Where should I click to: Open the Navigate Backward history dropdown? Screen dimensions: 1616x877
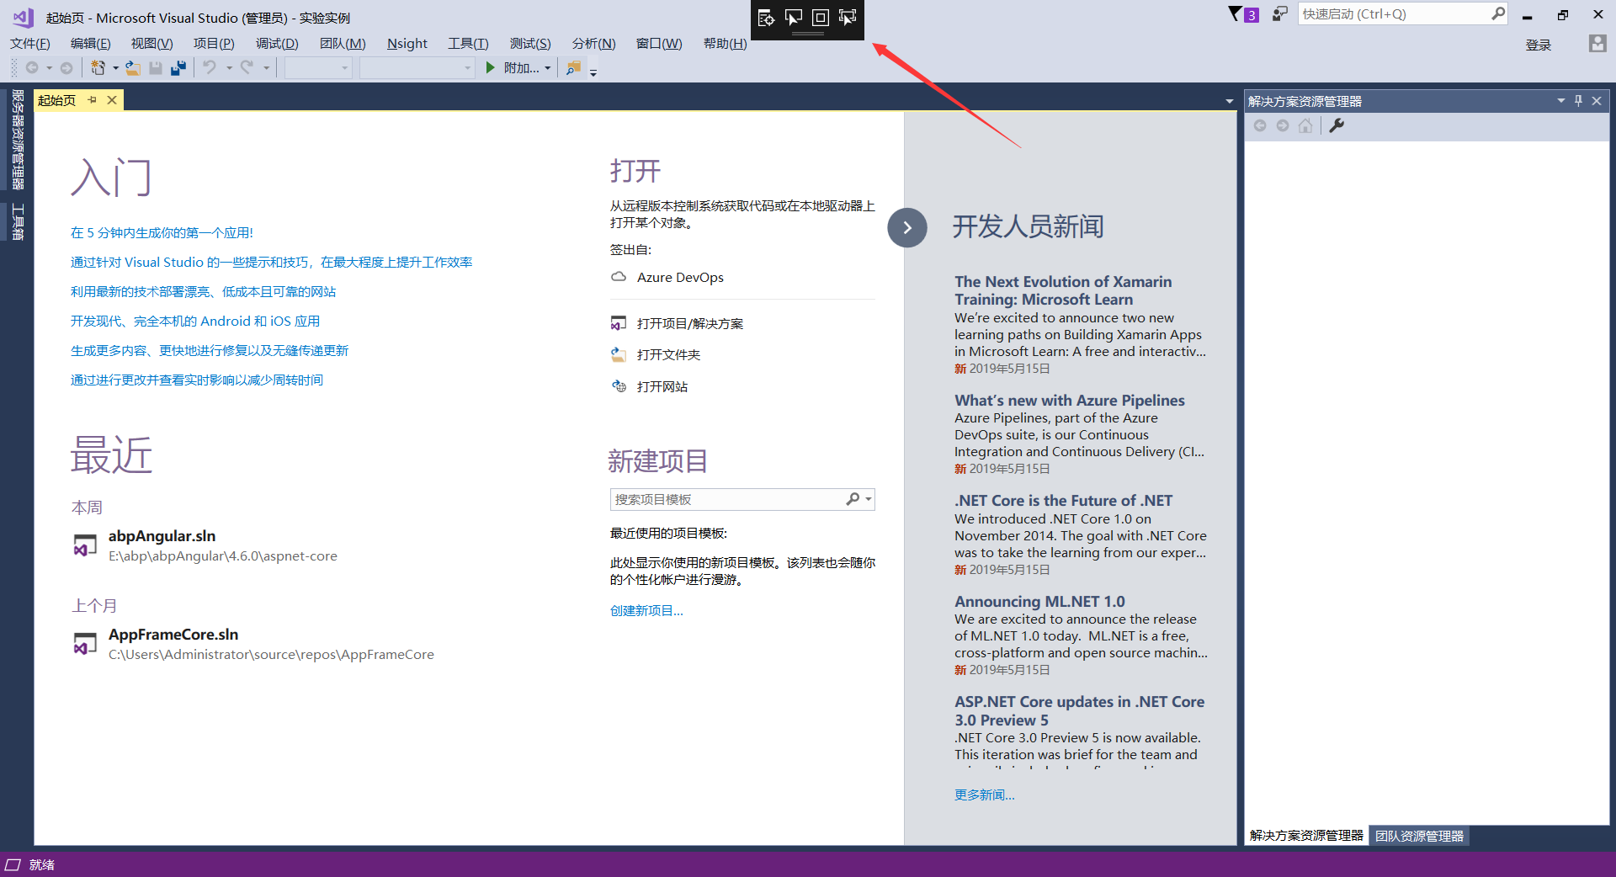(x=50, y=68)
